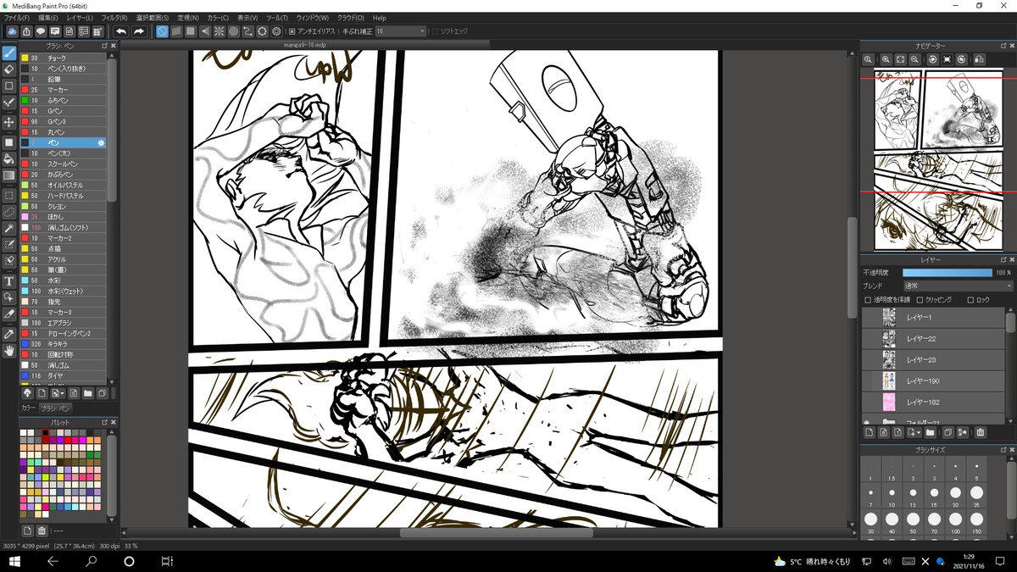Image resolution: width=1017 pixels, height=572 pixels.
Task: Choose brush size 100 preset
Action: (x=955, y=522)
